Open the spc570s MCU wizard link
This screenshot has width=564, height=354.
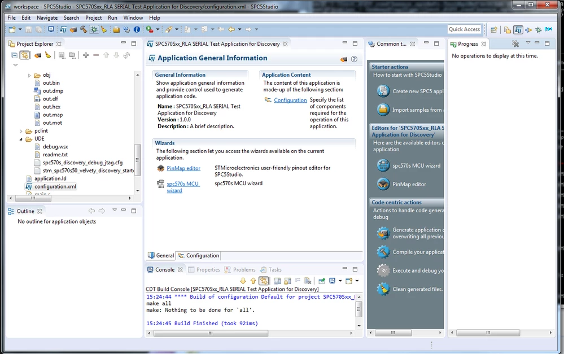[x=183, y=187]
